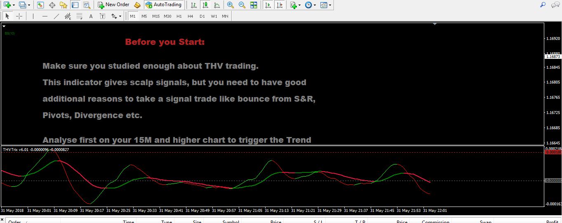Select the trendline drawing tool
This screenshot has height=223, width=562.
[56, 16]
